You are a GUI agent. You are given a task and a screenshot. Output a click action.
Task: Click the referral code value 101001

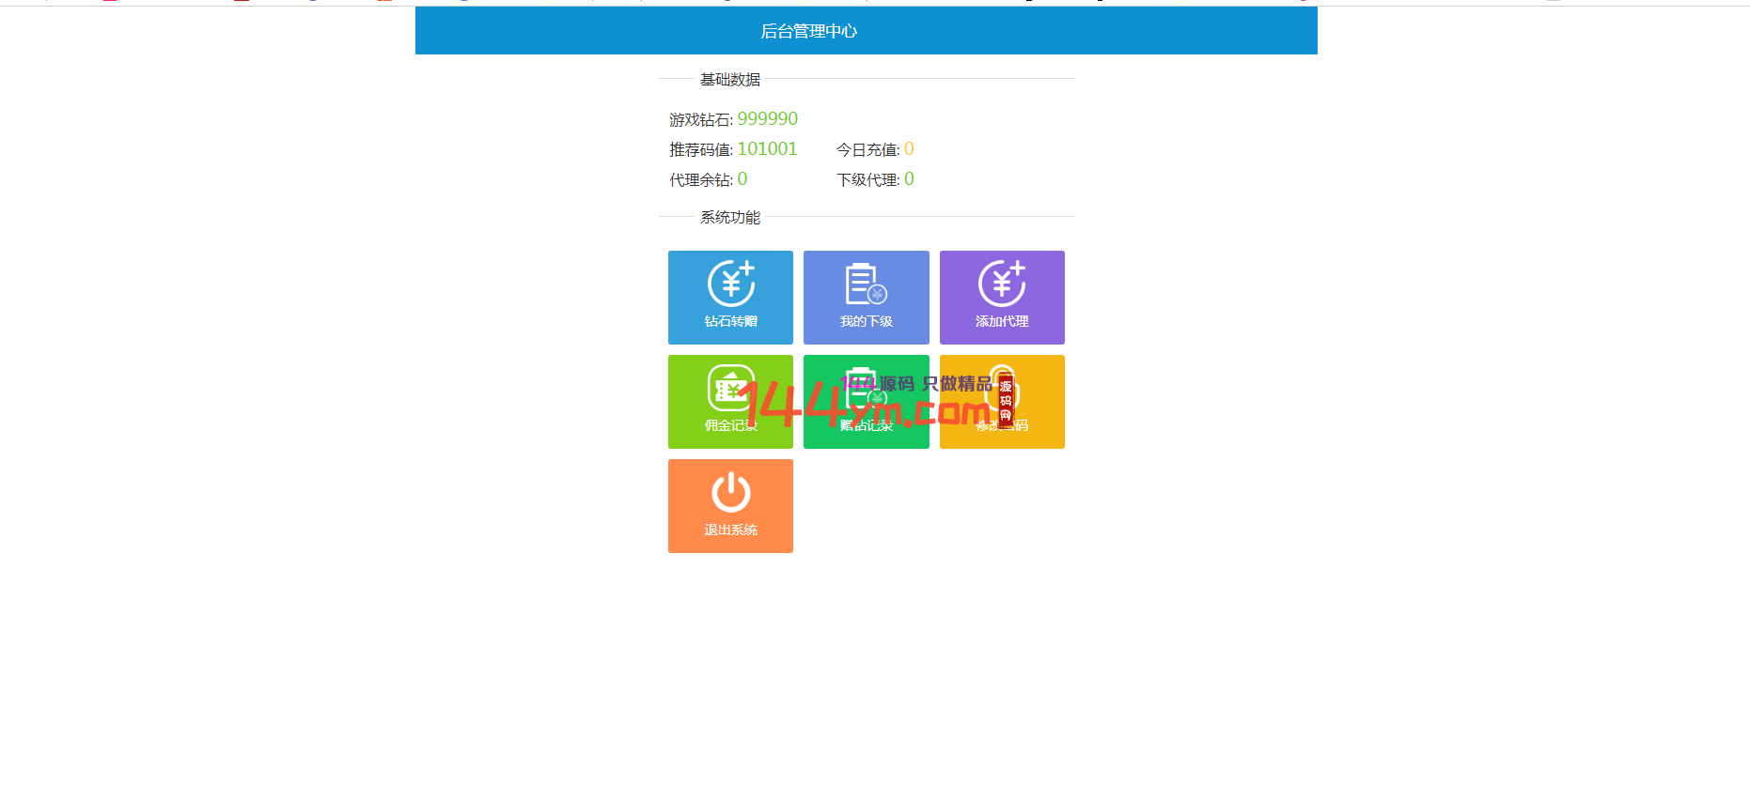pos(767,149)
